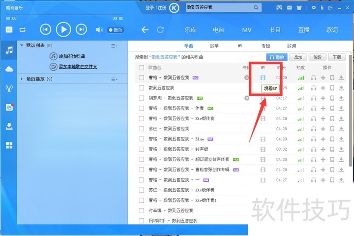This screenshot has height=236, width=354.
Task: Select the 单曲 results tab
Action: pos(189,46)
